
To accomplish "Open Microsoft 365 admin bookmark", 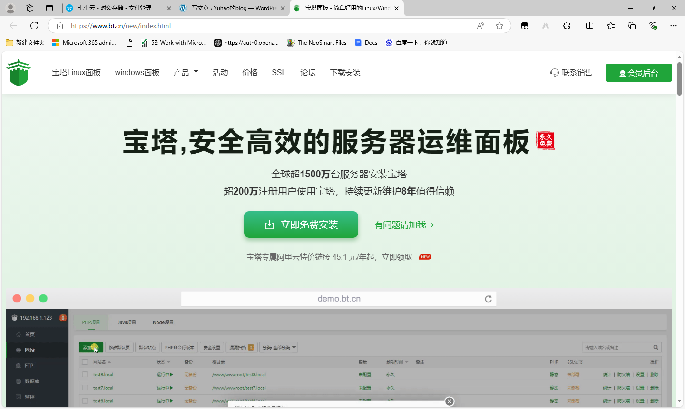I will (84, 43).
